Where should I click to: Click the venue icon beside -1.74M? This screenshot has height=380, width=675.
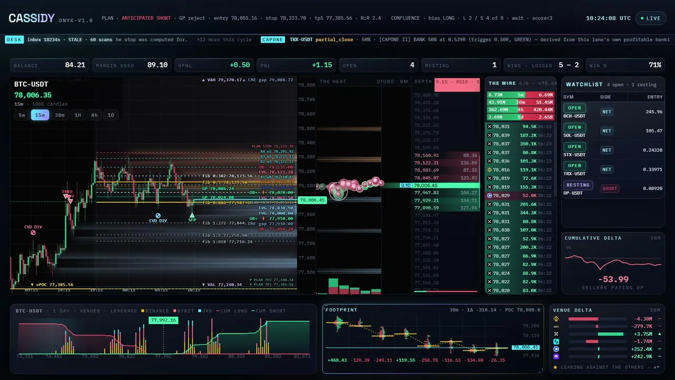point(555,341)
